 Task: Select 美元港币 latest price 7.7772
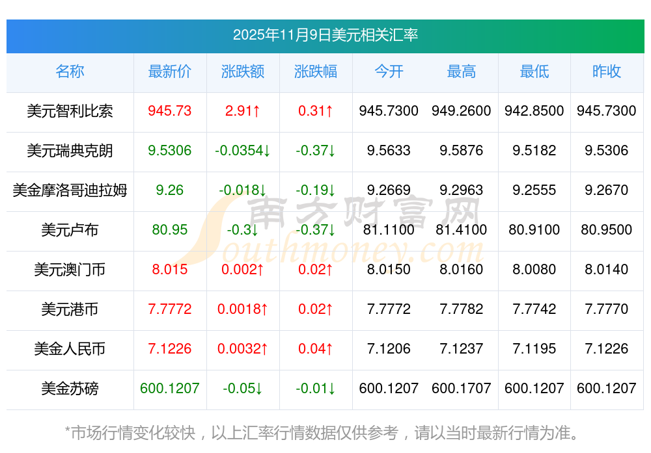[x=169, y=309]
